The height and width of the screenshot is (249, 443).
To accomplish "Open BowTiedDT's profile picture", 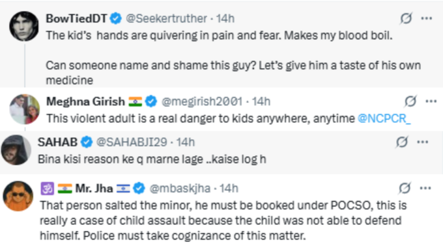I will (24, 26).
